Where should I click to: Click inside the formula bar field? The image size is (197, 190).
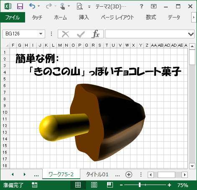(x=146, y=34)
